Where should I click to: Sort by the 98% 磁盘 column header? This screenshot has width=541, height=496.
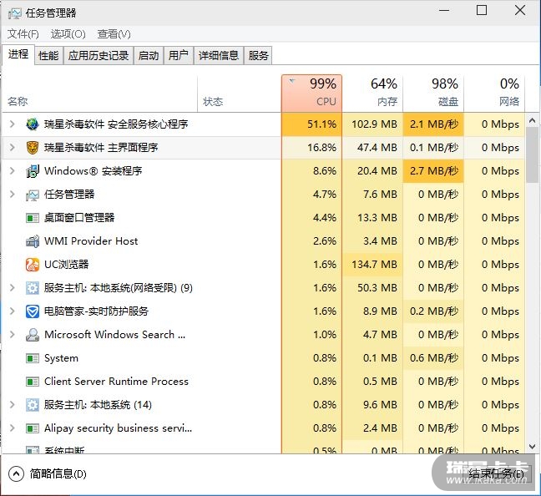(x=433, y=94)
